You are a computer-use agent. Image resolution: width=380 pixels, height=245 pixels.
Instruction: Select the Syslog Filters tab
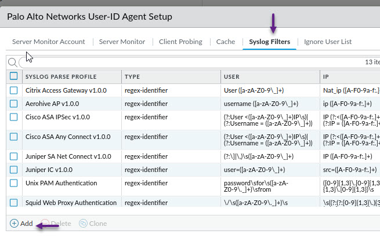click(270, 42)
